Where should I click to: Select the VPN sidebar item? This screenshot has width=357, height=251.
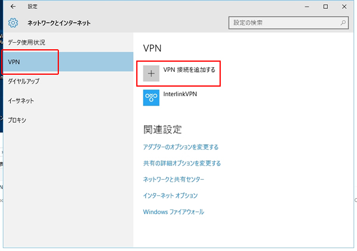[15, 62]
